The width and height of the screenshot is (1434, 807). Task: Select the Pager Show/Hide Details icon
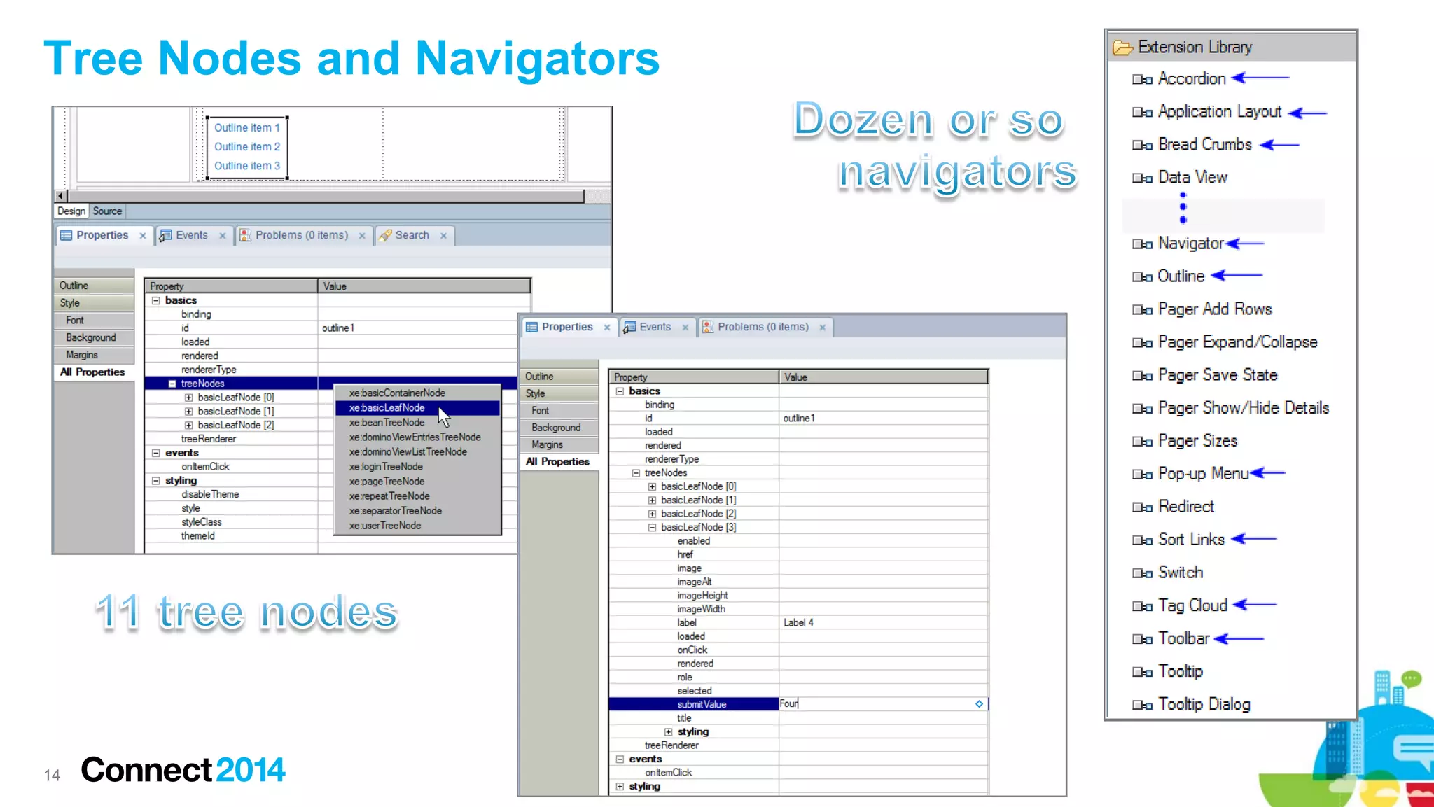pos(1142,408)
